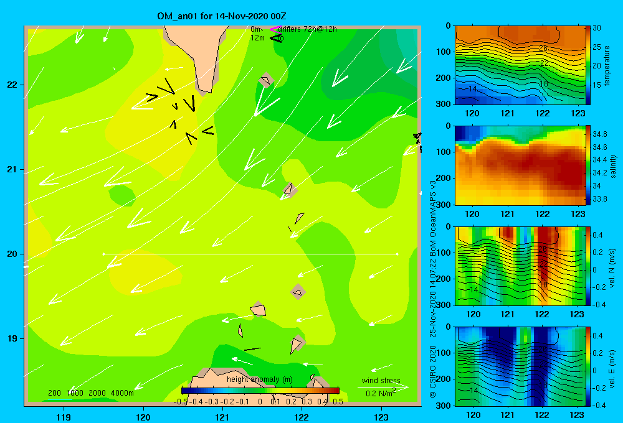The image size is (623, 423).
Task: Open the temperature depth section panel
Action: [520, 65]
